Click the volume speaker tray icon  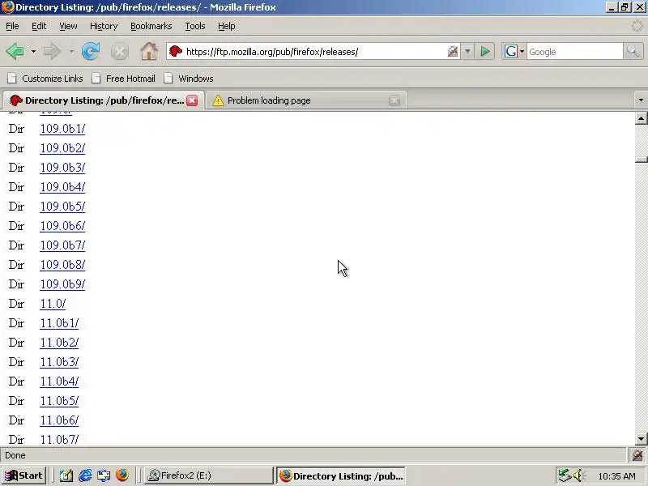[578, 475]
